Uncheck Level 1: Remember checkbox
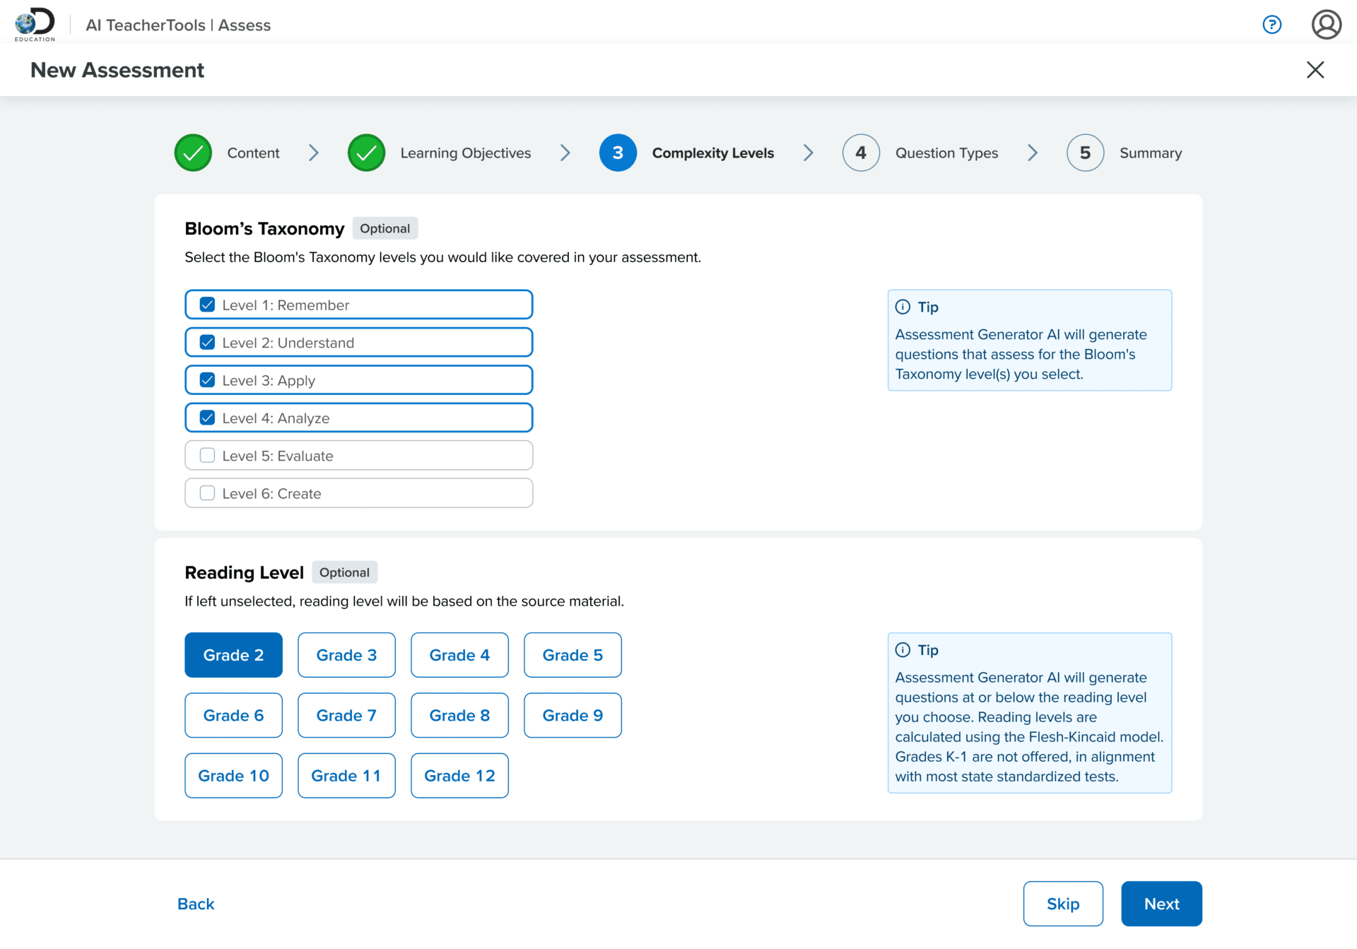Image resolution: width=1357 pixels, height=949 pixels. pos(207,305)
